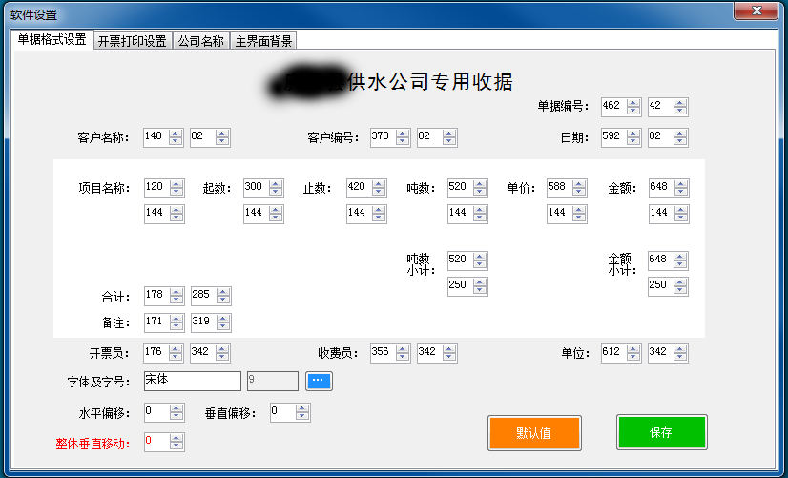
Task: Click the 供水公司专用收据 title text
Action: click(x=429, y=82)
